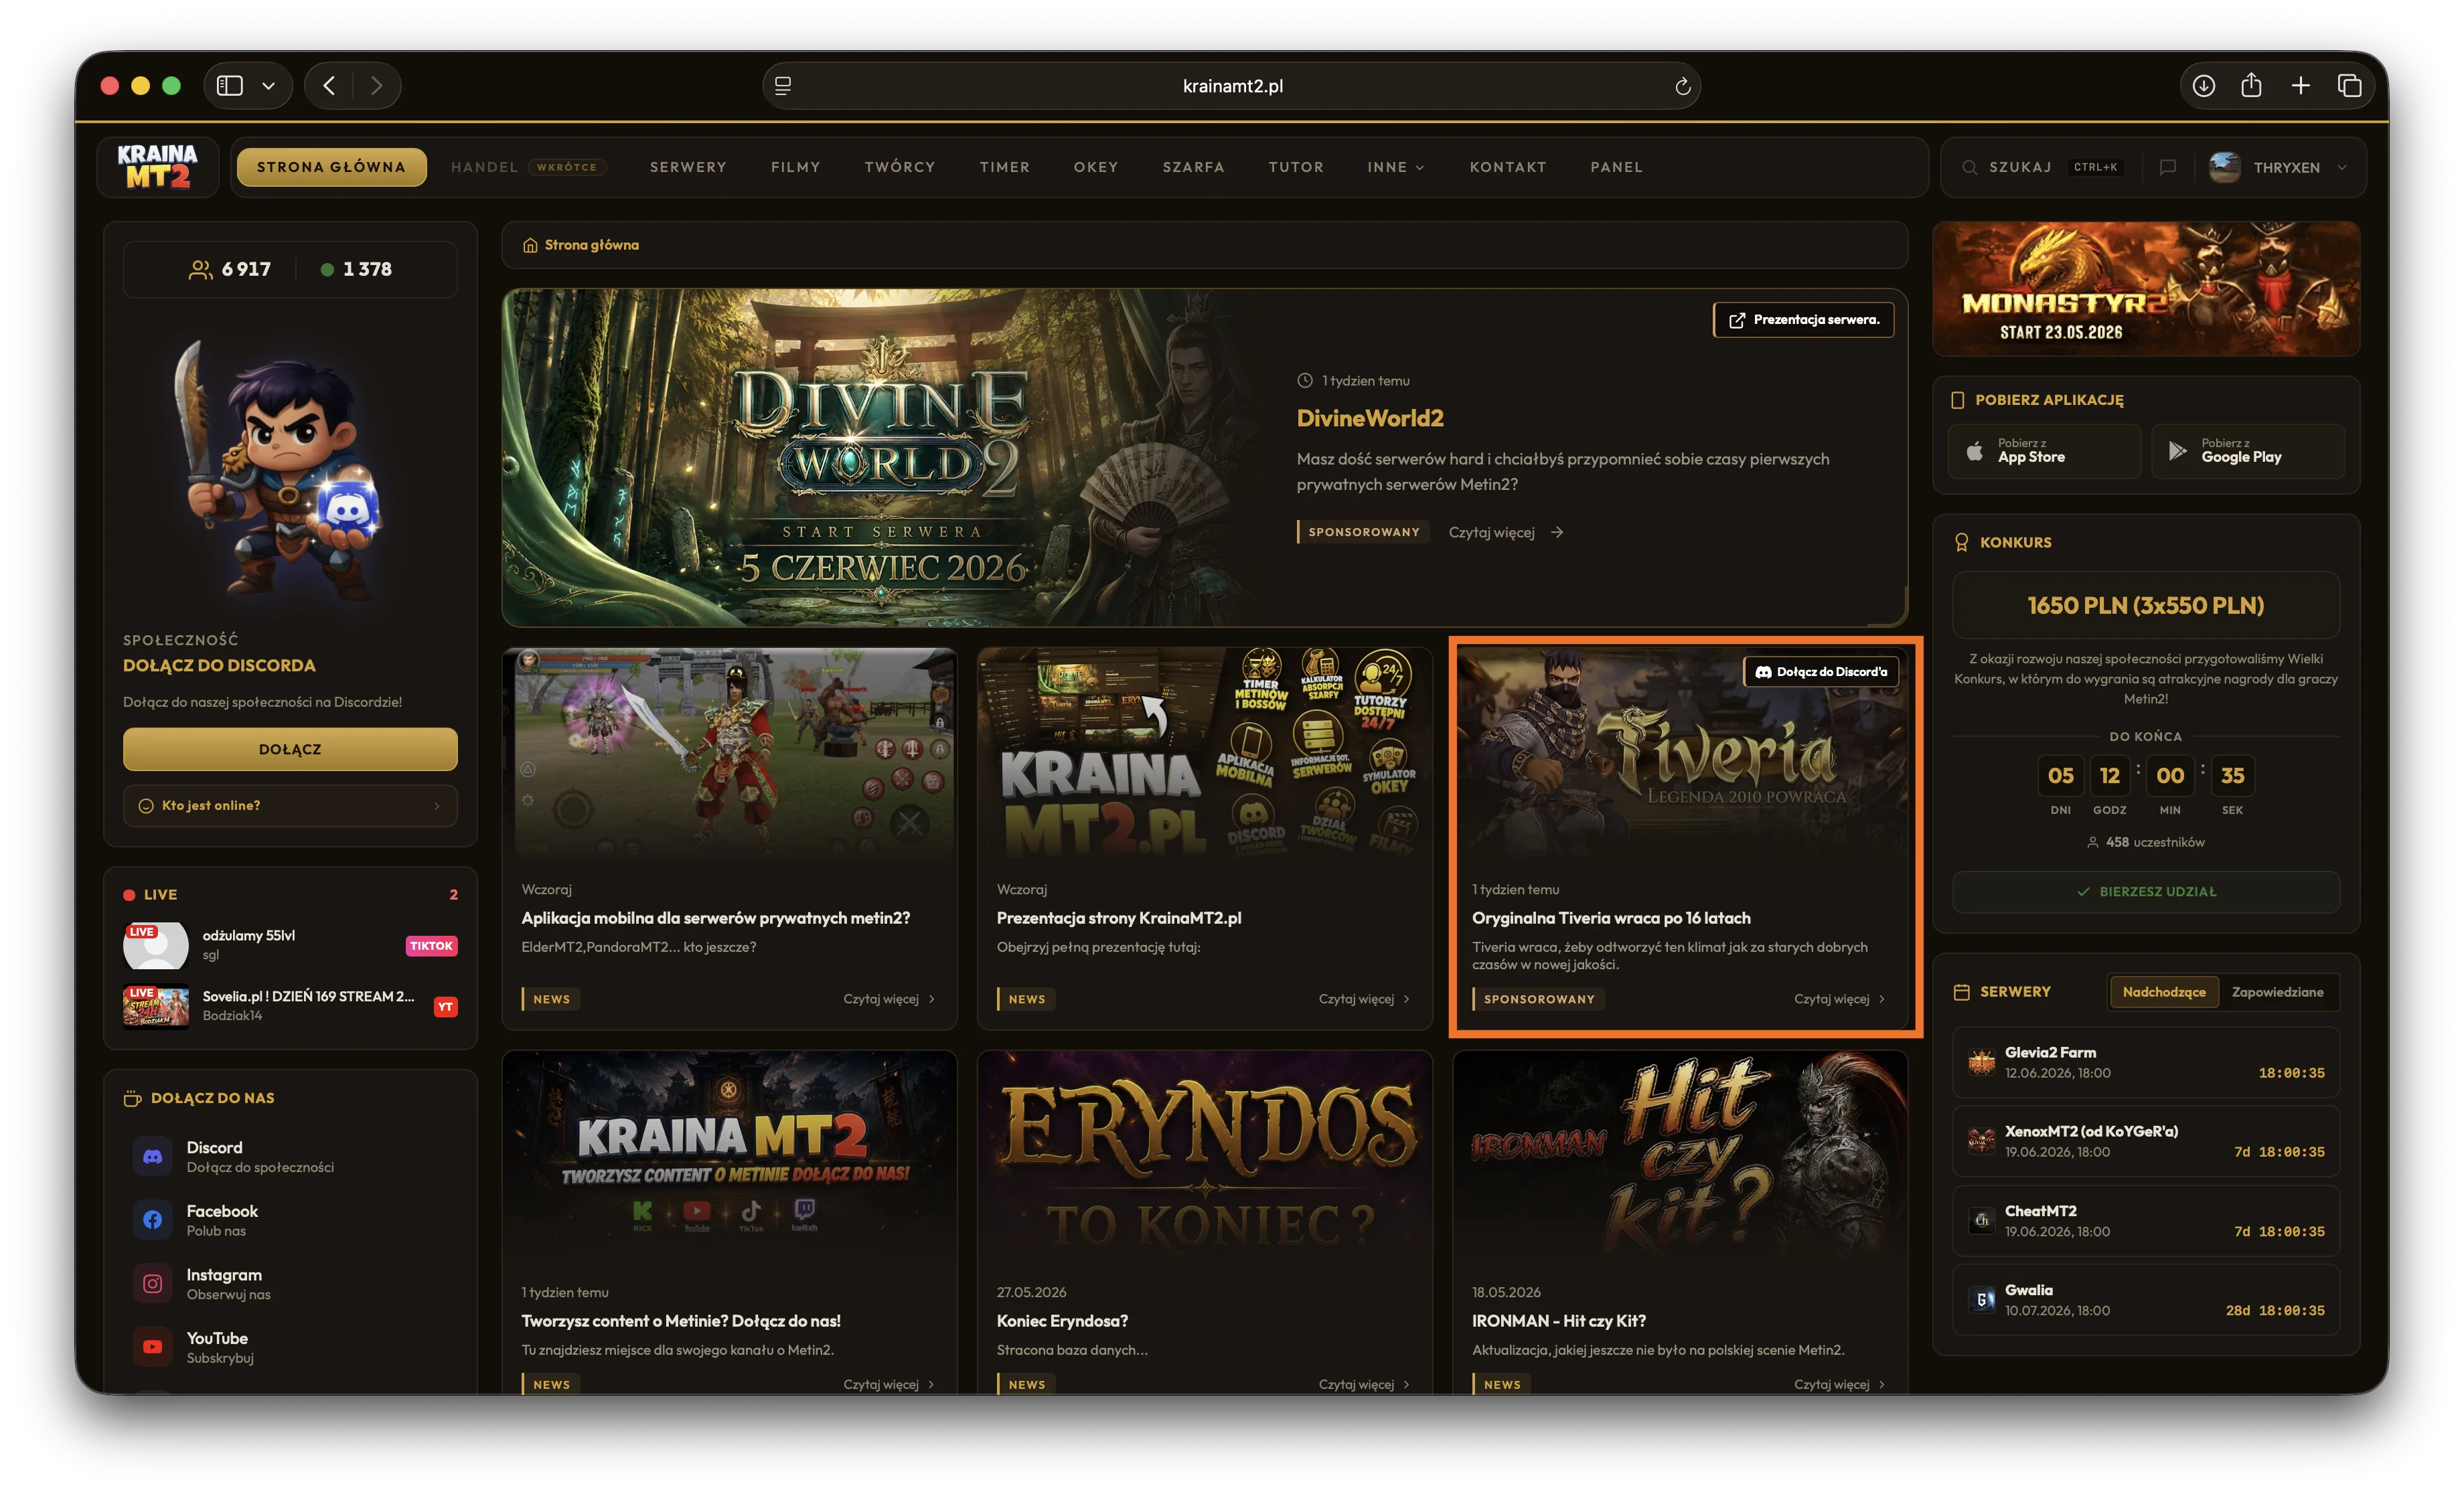Screen dimensions: 2464x1494
Task: Click the Pobierz aplikację phone icon
Action: click(x=1957, y=400)
